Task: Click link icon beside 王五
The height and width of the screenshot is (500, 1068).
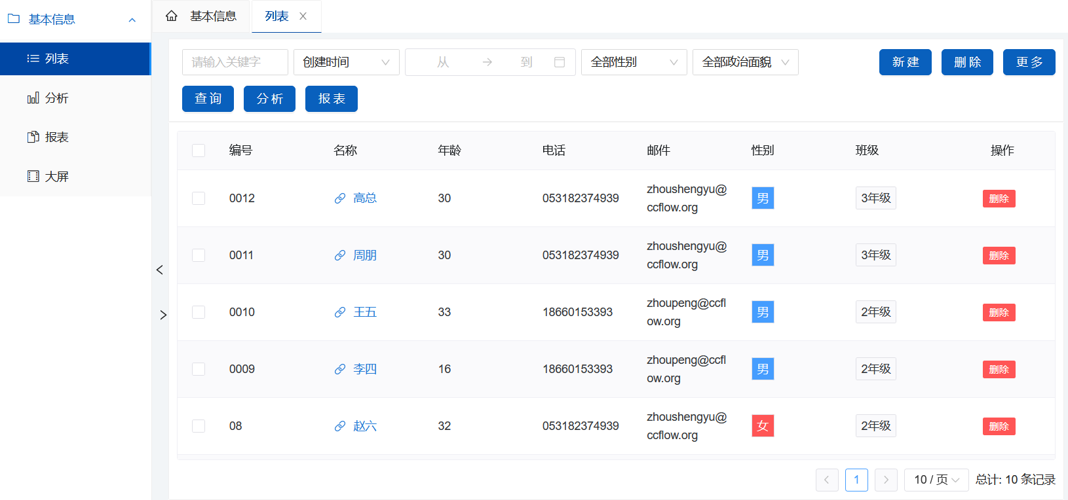Action: pos(340,312)
